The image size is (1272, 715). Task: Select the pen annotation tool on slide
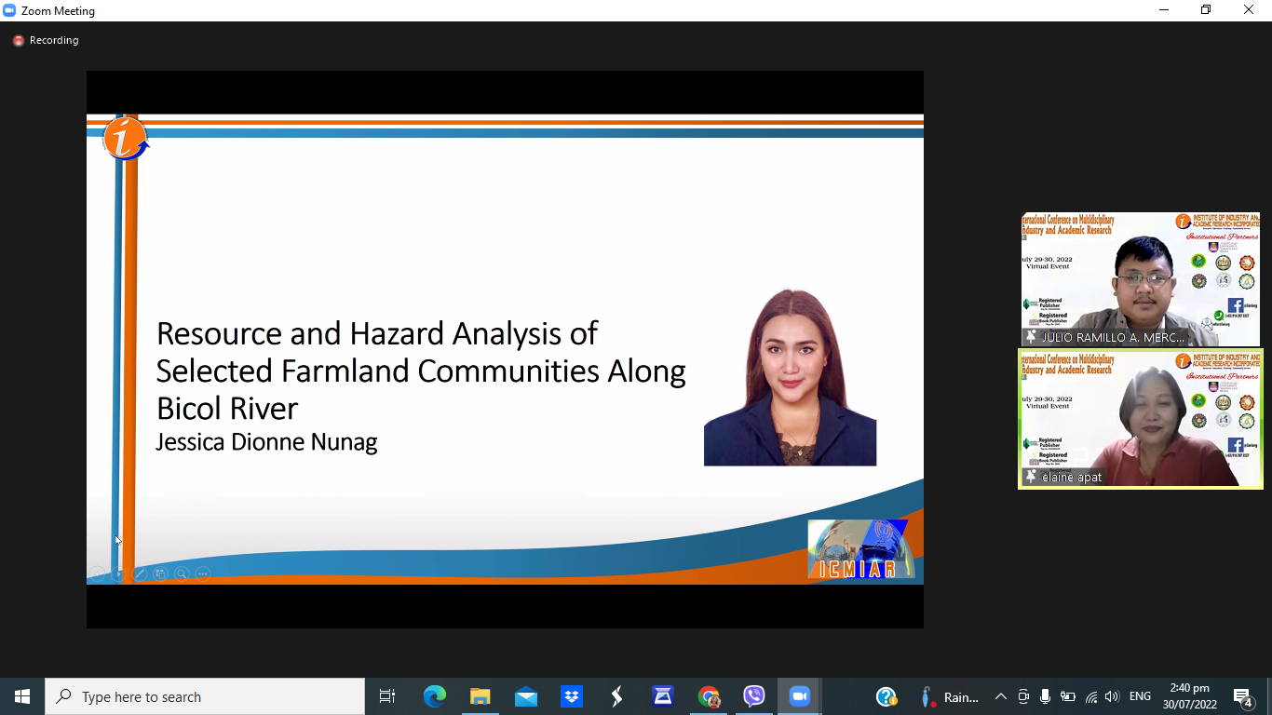[x=140, y=573]
